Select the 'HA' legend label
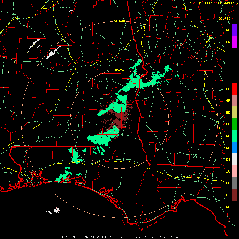 pos(228,89)
